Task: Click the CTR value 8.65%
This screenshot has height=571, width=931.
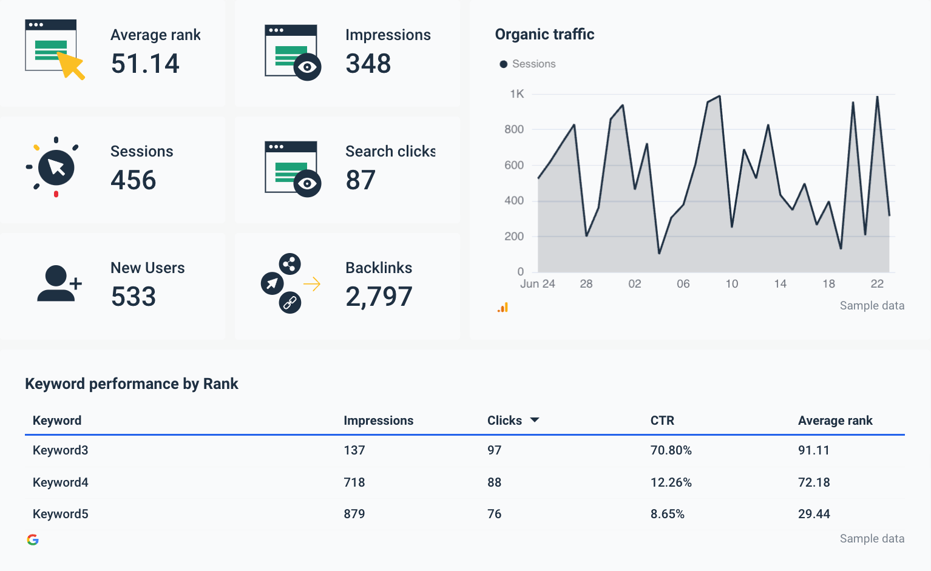Action: click(x=668, y=514)
